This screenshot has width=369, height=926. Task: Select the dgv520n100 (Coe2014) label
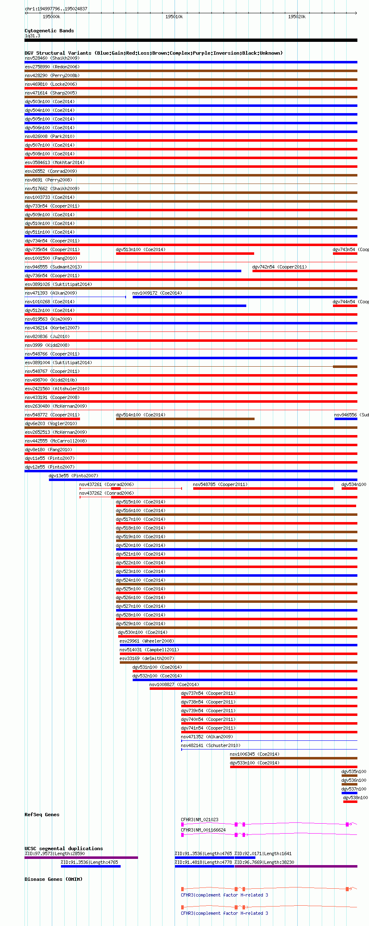[141, 545]
